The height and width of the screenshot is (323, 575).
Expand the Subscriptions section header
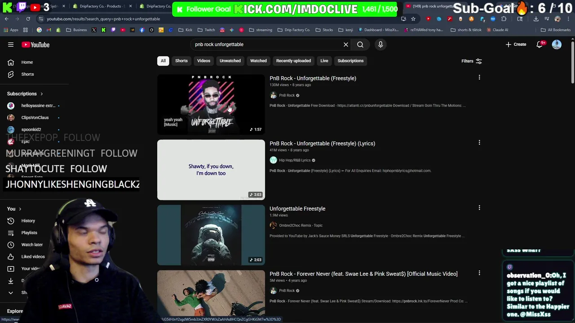coord(25,94)
